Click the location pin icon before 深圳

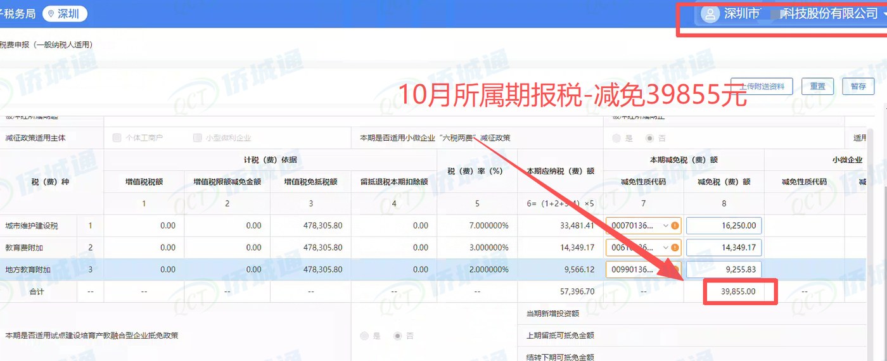tap(51, 14)
